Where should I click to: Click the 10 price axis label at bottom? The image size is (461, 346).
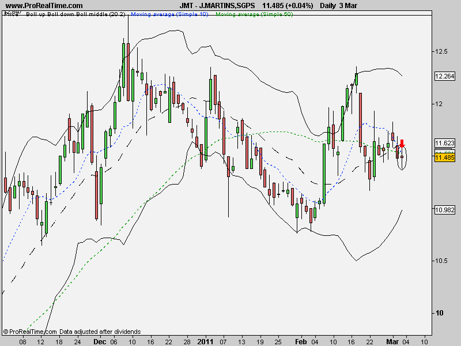tap(439, 313)
